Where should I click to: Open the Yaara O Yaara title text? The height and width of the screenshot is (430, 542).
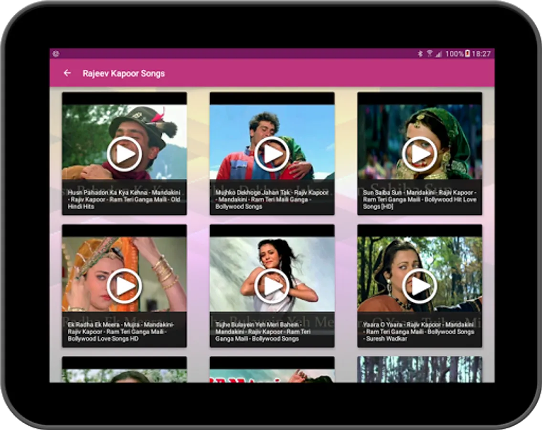point(419,332)
